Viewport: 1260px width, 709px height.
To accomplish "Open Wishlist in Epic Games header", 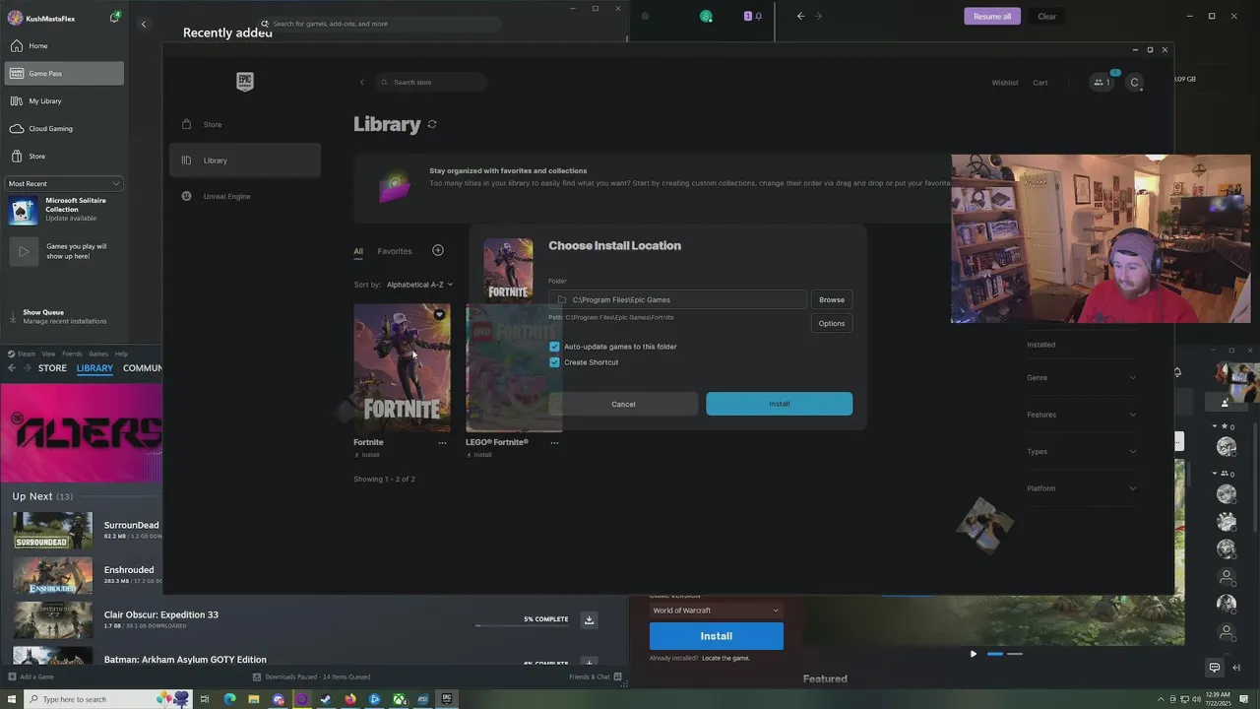I will click(x=1005, y=83).
